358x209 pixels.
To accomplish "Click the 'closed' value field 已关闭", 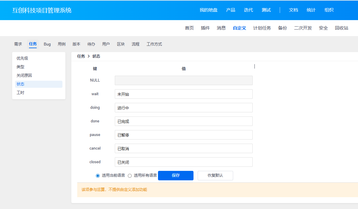I will [183, 162].
